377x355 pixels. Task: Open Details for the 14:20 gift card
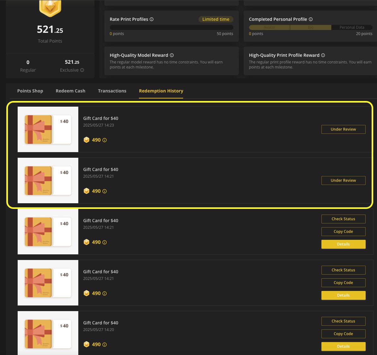point(343,346)
